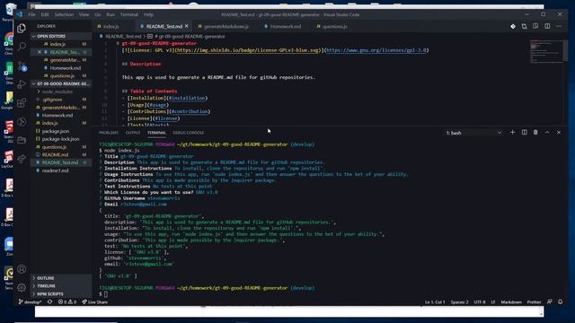Maximize the panel with the up chevron
Viewport: 575px width, 323px height.
(547, 132)
